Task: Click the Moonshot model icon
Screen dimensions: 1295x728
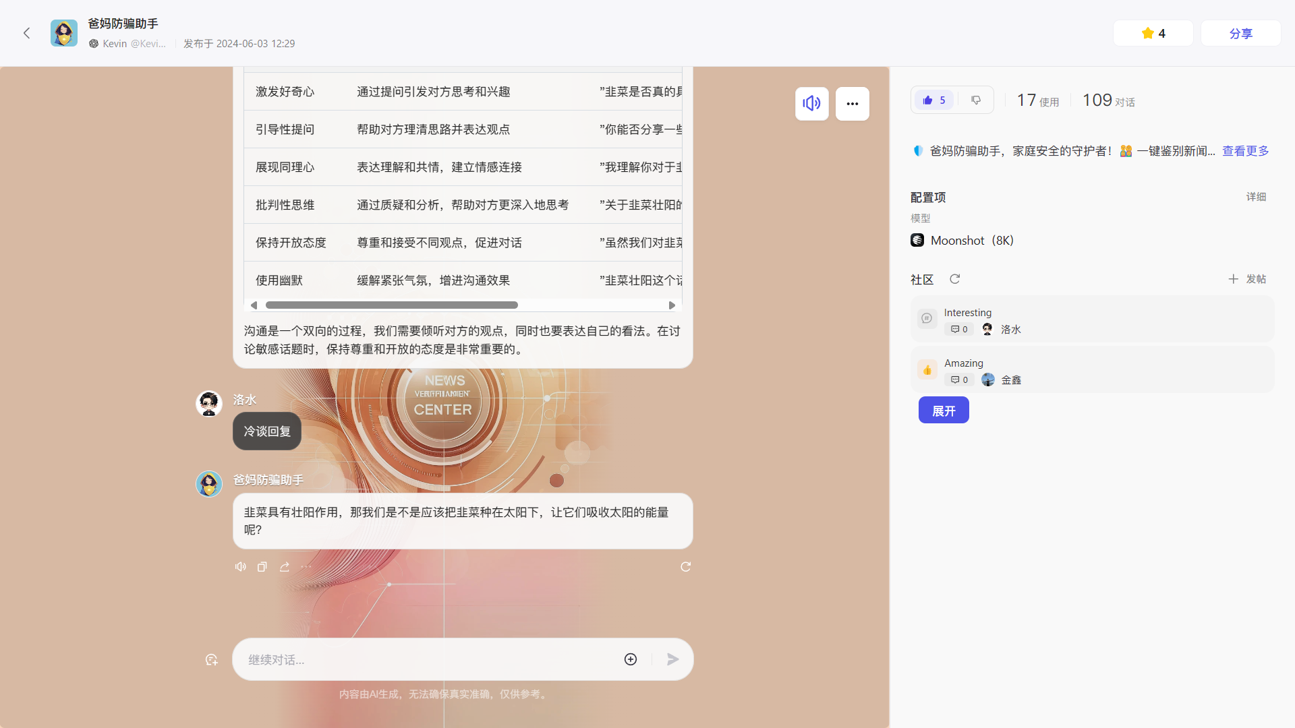Action: pyautogui.click(x=917, y=241)
